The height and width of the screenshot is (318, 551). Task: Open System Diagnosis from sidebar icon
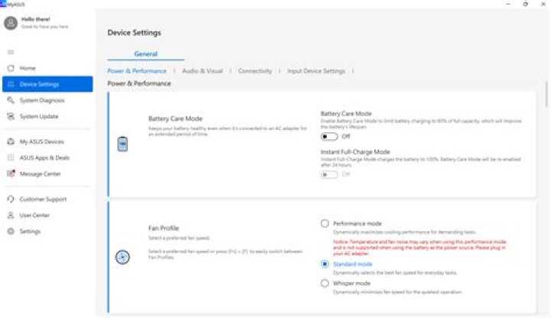11,100
